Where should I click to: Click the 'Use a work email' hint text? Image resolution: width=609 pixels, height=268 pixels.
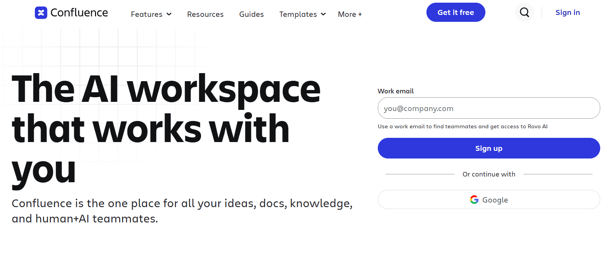pos(462,126)
